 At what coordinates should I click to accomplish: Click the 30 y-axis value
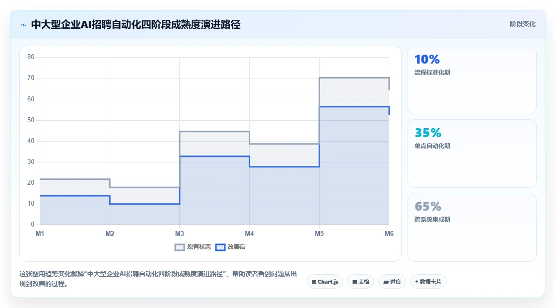pyautogui.click(x=31, y=162)
